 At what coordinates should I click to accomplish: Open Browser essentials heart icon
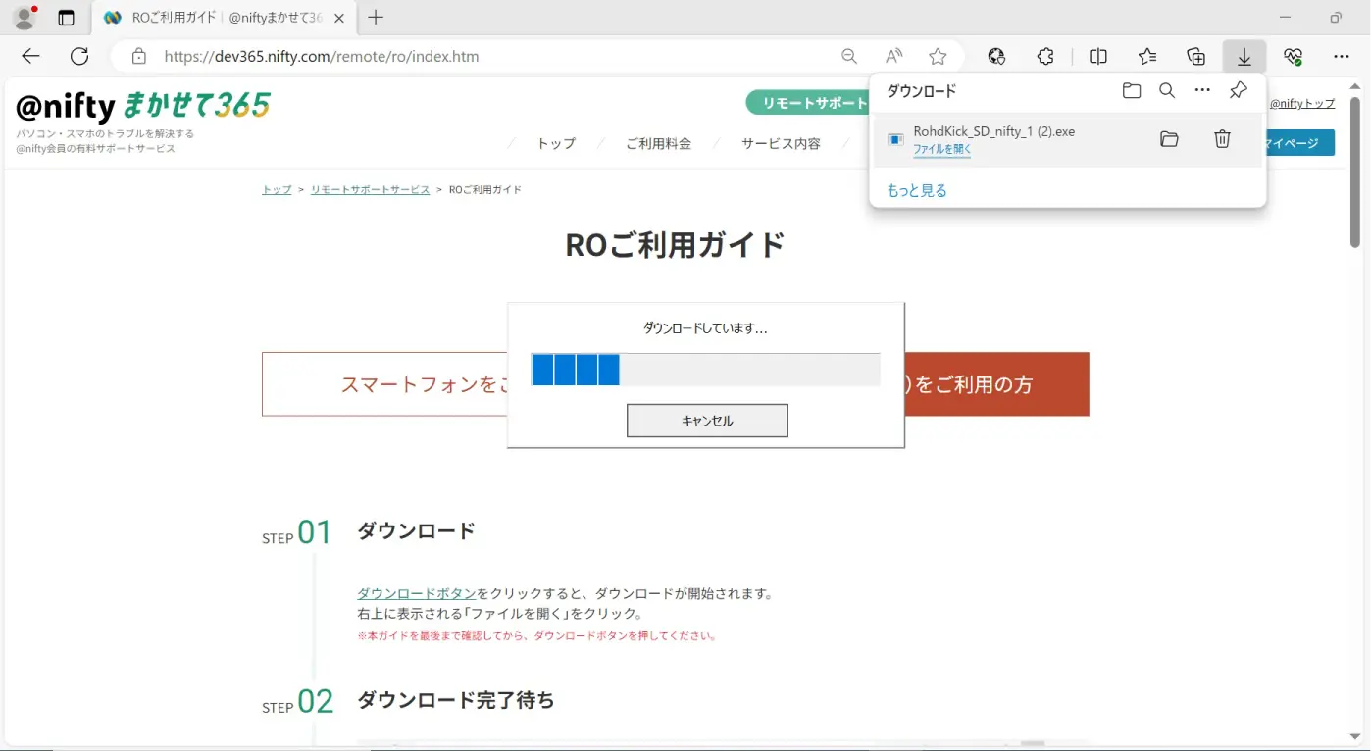(x=1294, y=56)
